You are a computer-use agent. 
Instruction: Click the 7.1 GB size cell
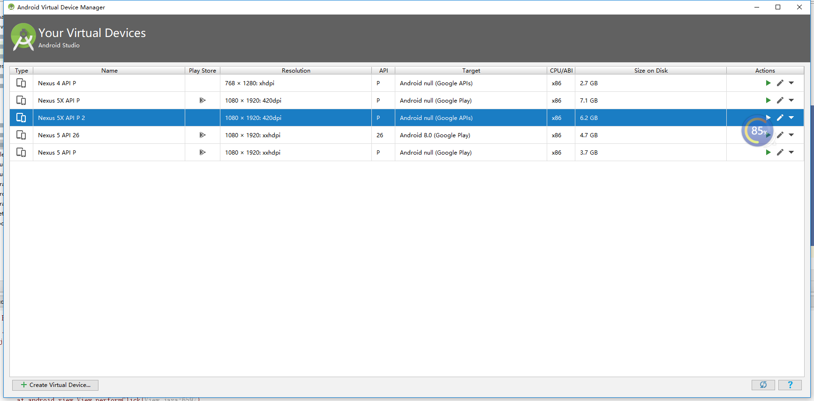[651, 100]
